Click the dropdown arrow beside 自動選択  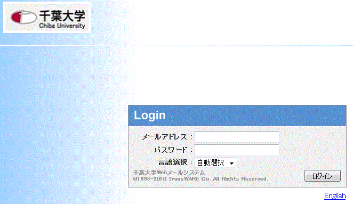coord(231,164)
